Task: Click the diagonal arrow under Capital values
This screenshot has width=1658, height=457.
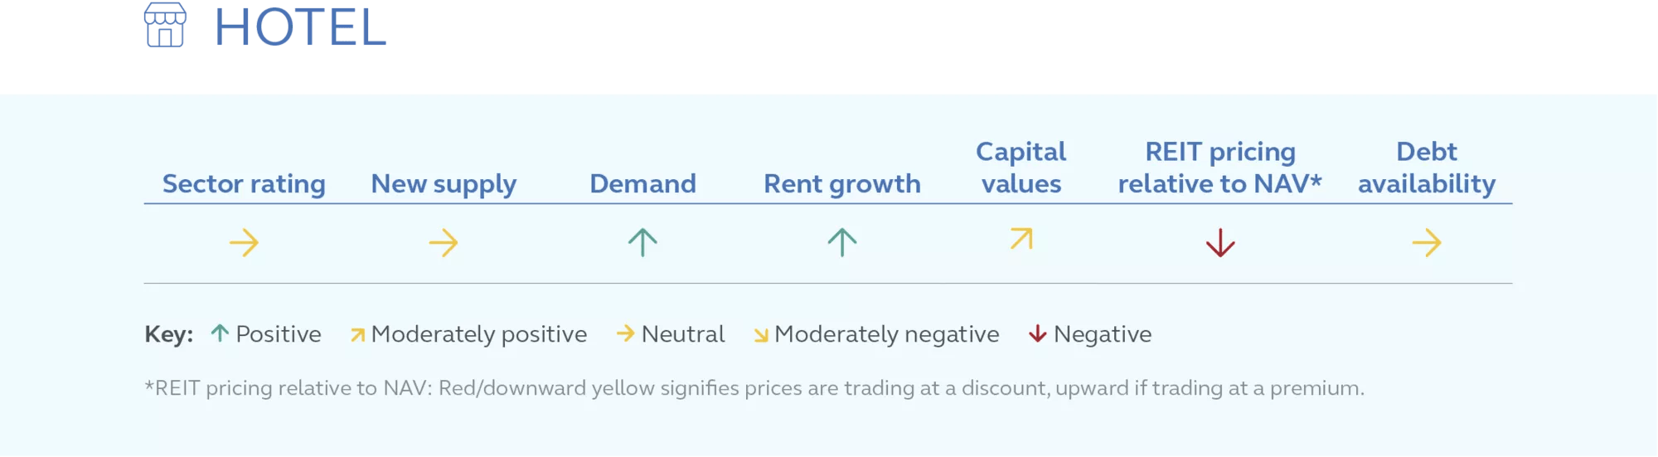Action: (1021, 239)
